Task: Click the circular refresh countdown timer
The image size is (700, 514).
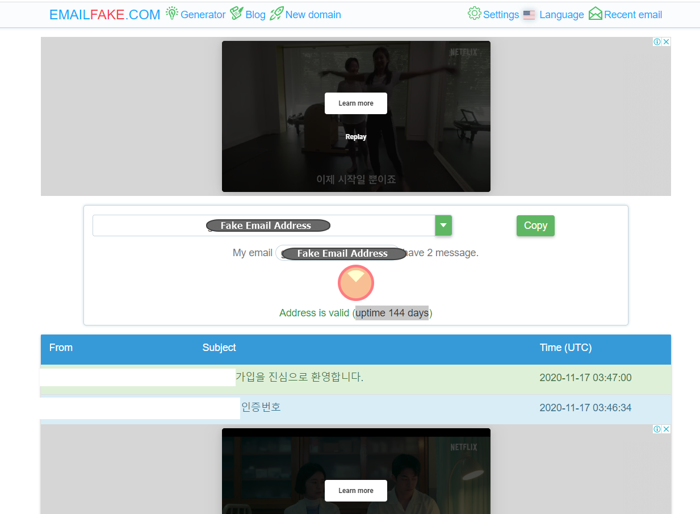Action: pyautogui.click(x=356, y=283)
